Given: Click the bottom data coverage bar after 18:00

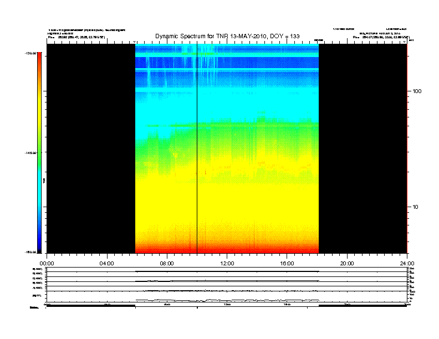Looking at the screenshot, I should coord(363,306).
